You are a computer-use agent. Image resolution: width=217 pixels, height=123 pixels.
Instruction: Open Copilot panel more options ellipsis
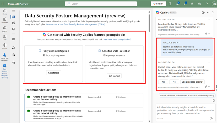[x=208, y=13]
